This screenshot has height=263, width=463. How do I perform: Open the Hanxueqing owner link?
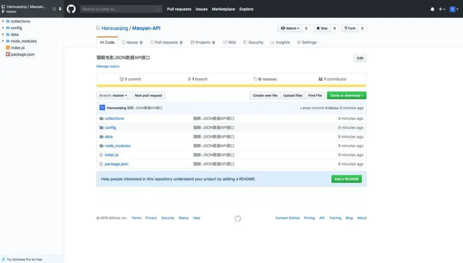click(114, 28)
